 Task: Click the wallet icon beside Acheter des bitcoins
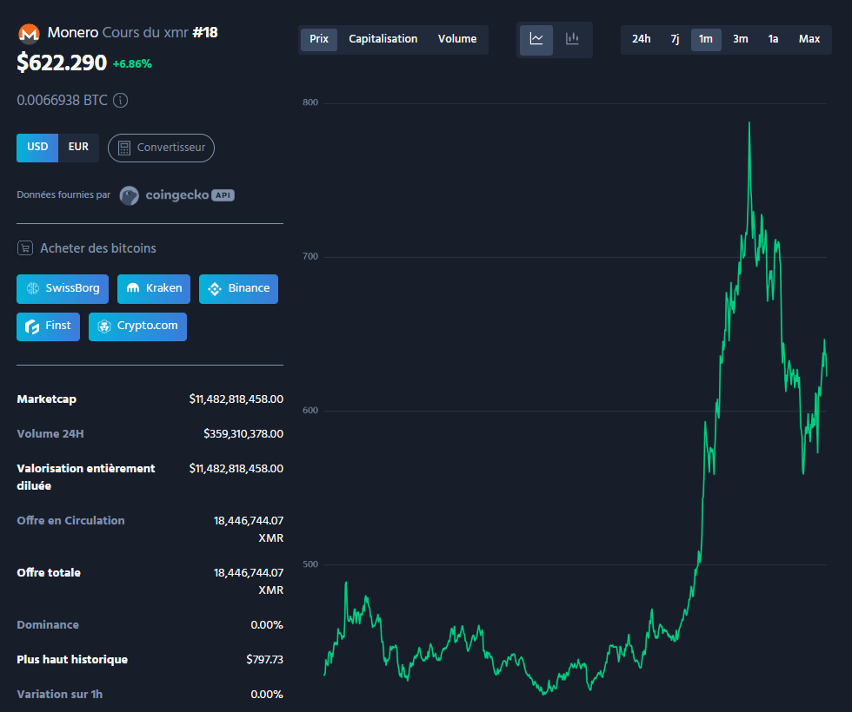point(25,247)
